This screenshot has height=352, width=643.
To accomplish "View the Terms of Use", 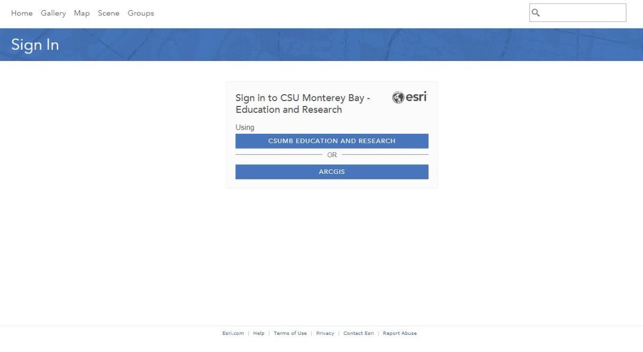I will point(290,333).
